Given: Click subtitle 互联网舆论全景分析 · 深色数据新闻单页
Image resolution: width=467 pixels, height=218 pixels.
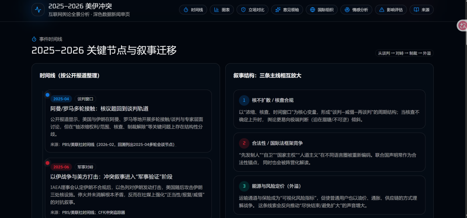Looking at the screenshot, I should tap(89, 14).
